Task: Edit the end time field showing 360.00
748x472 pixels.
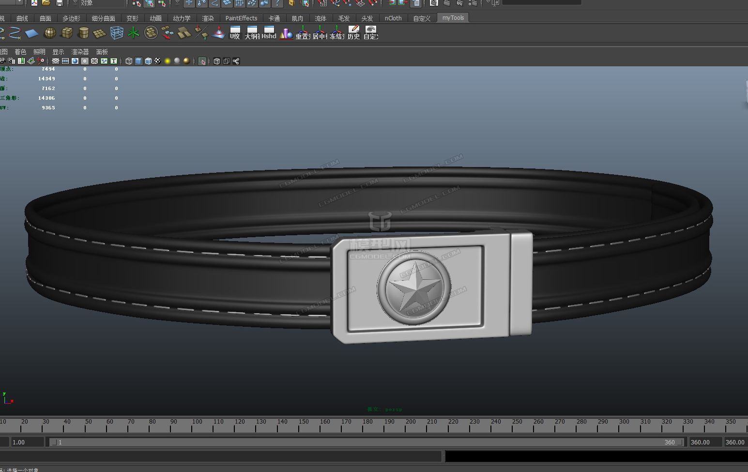Action: [x=705, y=442]
